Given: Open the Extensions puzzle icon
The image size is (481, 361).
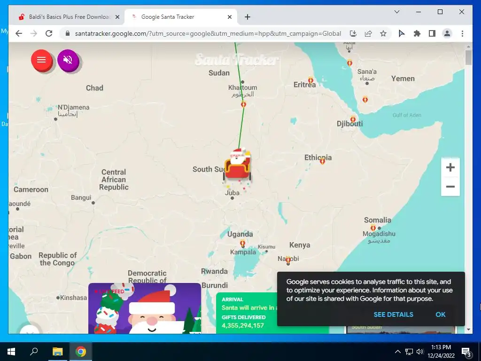Looking at the screenshot, I should 417,33.
